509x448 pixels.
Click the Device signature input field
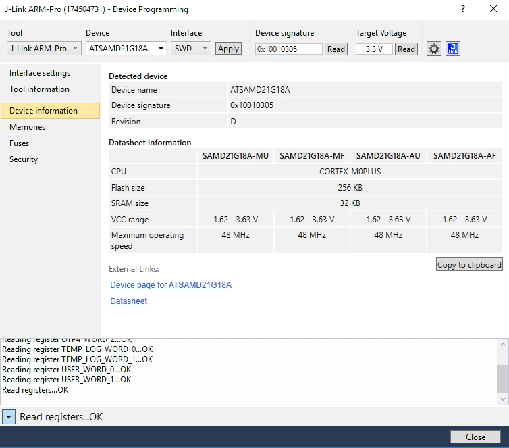point(288,49)
